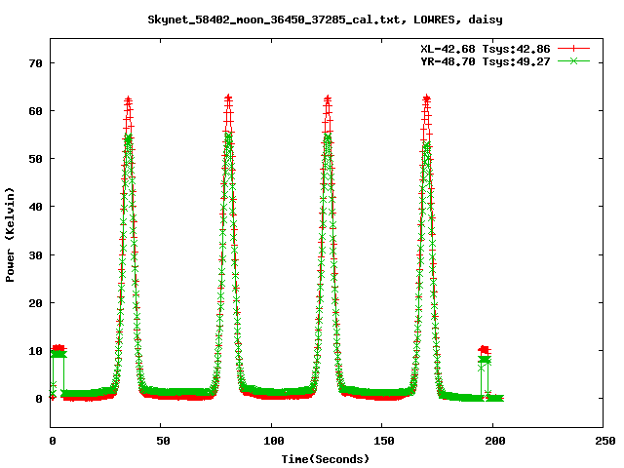
Task: Click the Time(Seconds) x-axis label
Action: click(325, 459)
